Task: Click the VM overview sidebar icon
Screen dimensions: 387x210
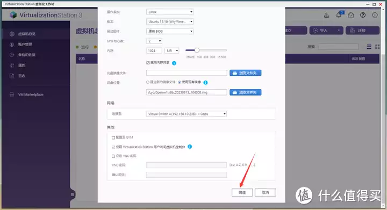Action: [12, 34]
